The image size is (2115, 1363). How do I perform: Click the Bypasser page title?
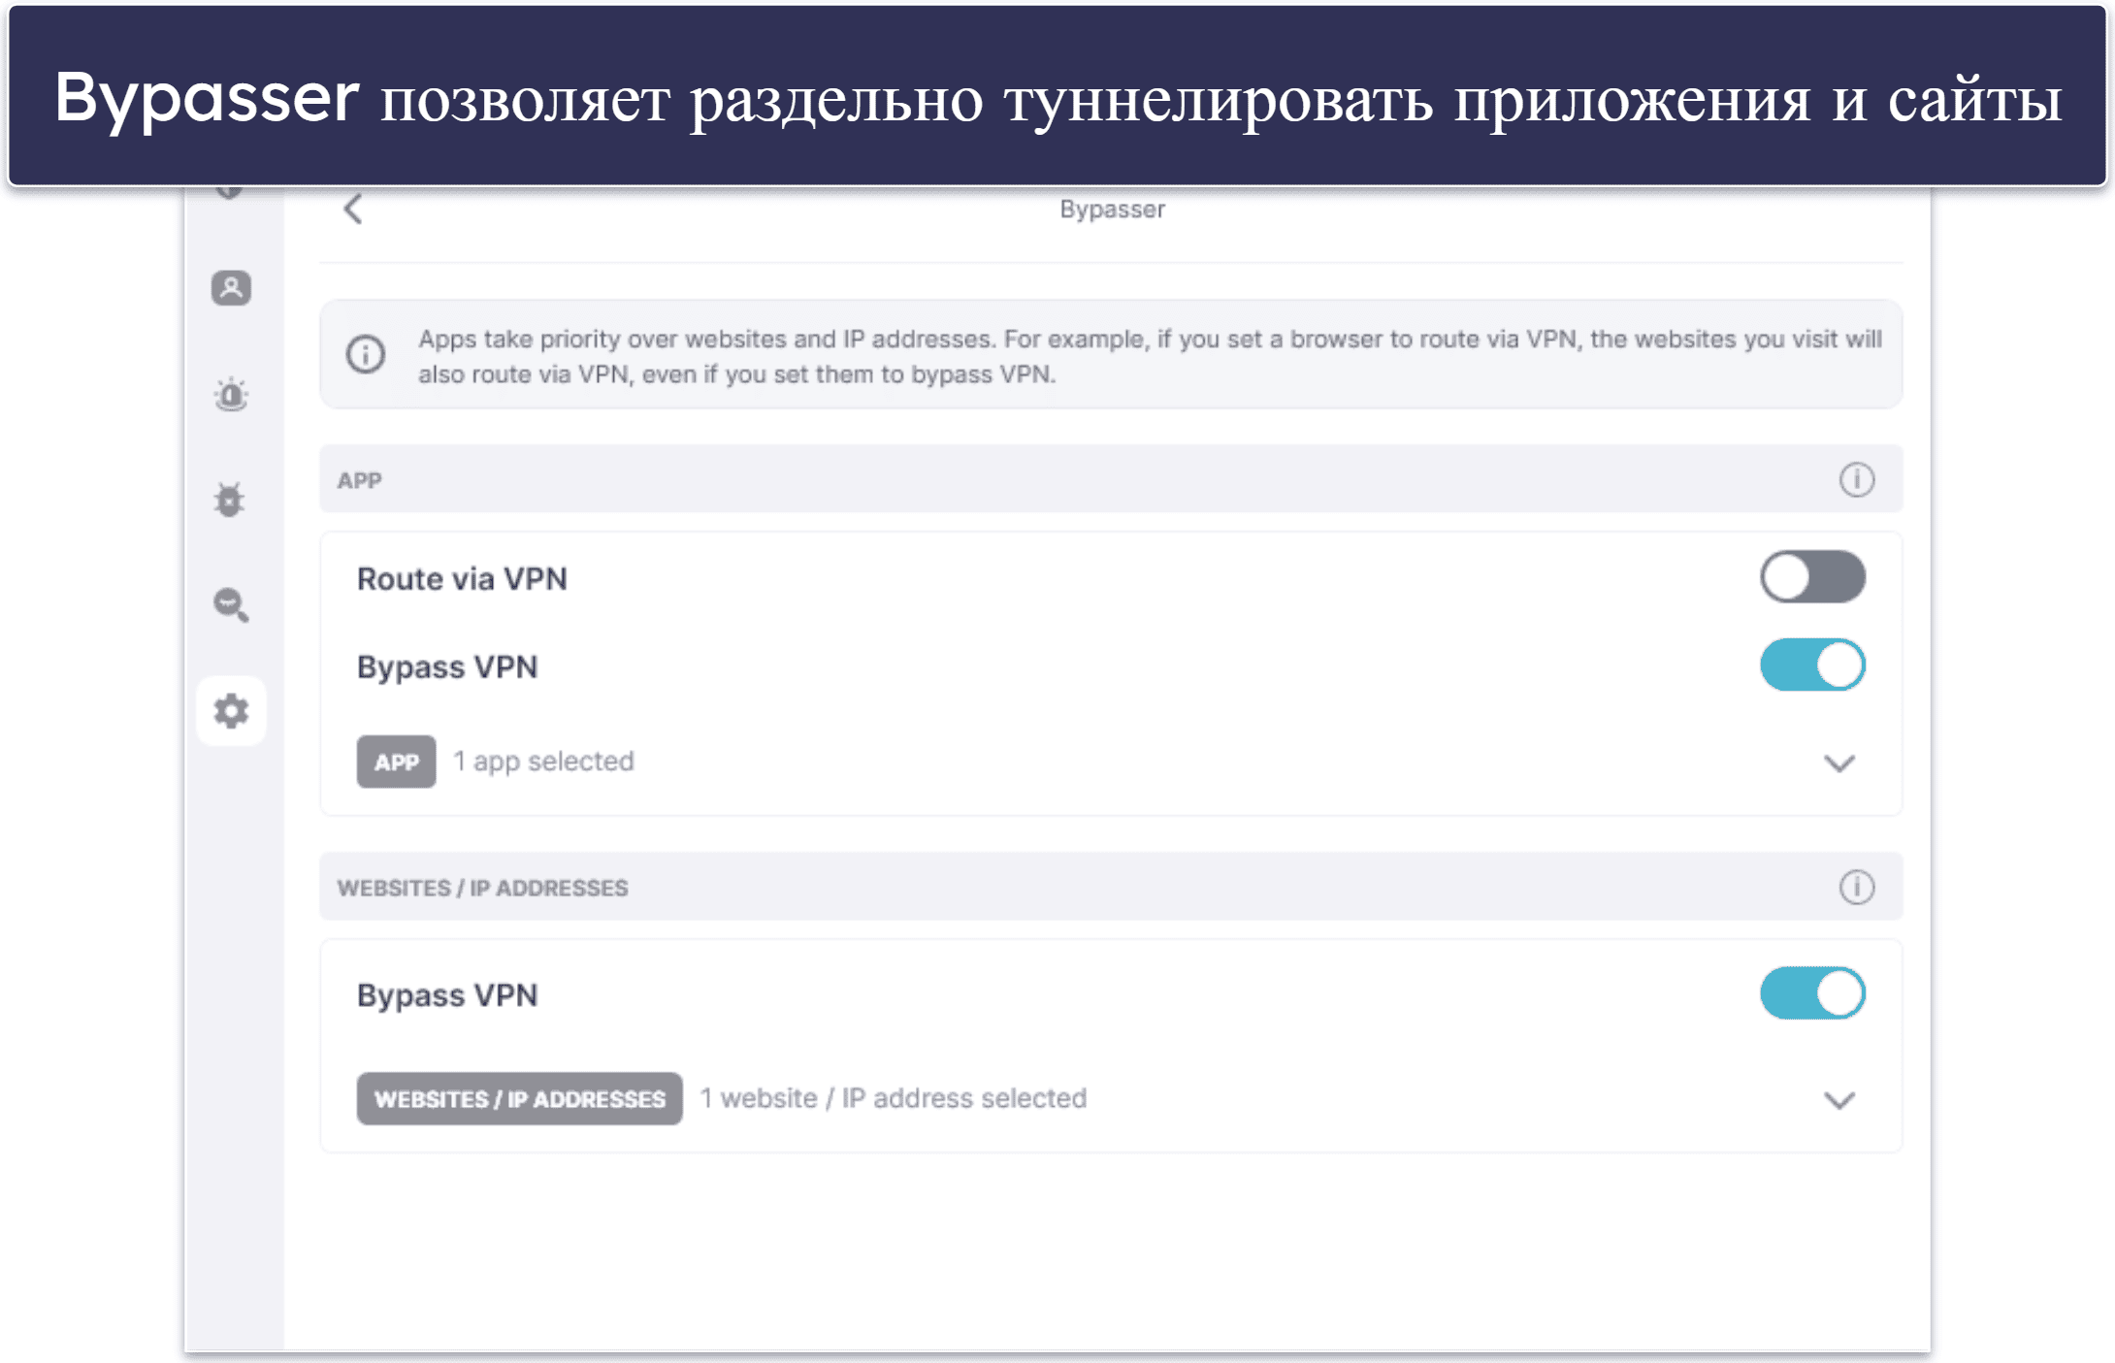tap(1112, 210)
